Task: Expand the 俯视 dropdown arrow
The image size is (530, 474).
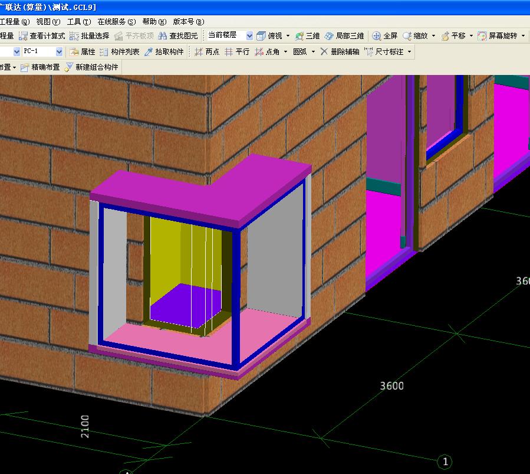Action: tap(288, 35)
